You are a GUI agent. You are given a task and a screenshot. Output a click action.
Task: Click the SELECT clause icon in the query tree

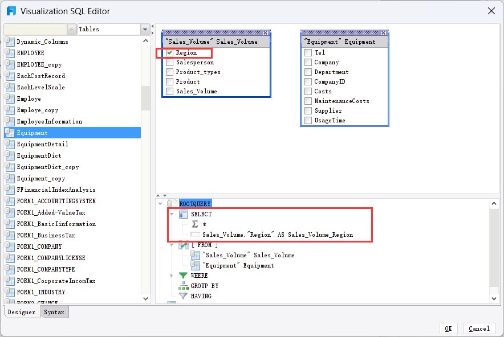[183, 214]
